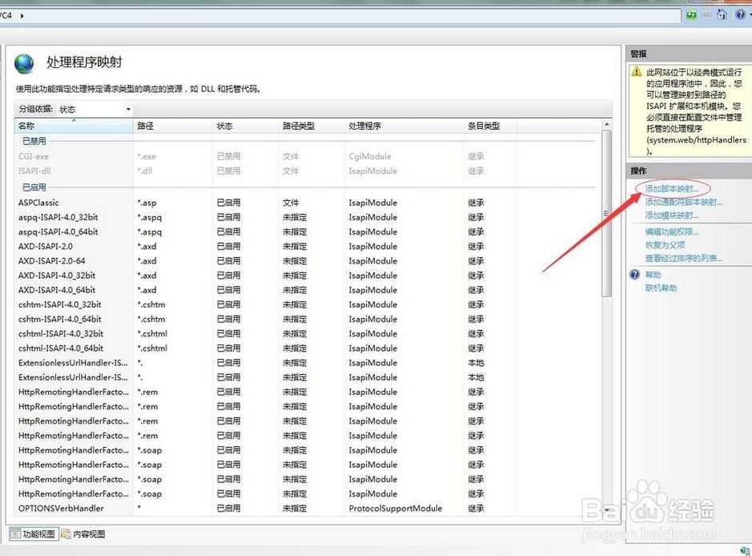Click the yellow warning icon in 警报 panel

tap(637, 72)
